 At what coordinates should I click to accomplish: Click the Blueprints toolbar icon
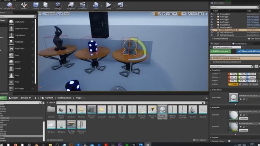tap(71, 6)
